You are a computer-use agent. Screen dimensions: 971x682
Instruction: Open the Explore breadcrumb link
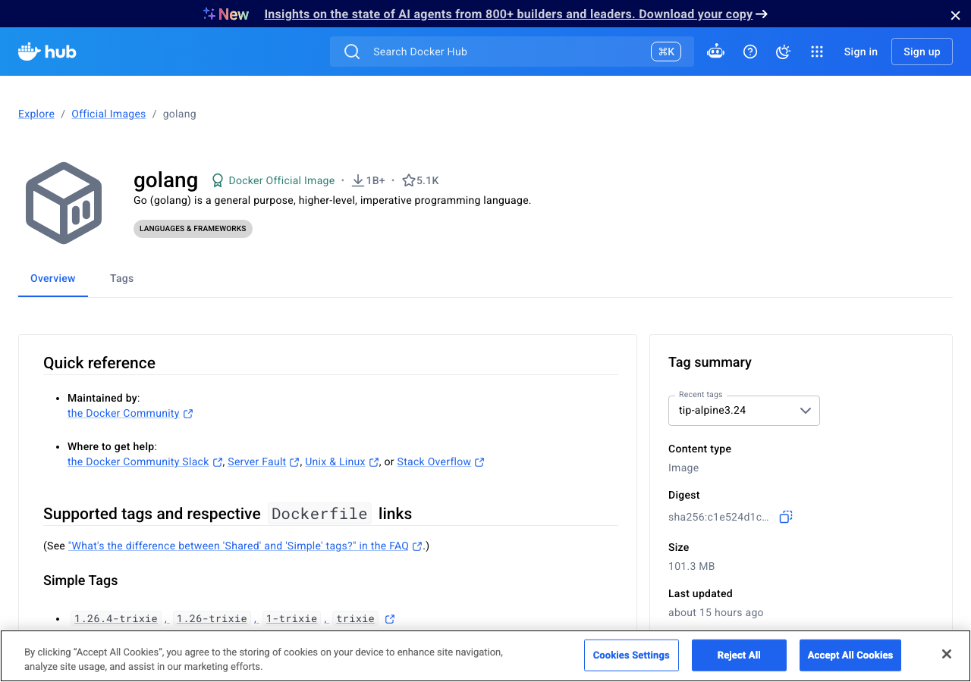coord(36,114)
